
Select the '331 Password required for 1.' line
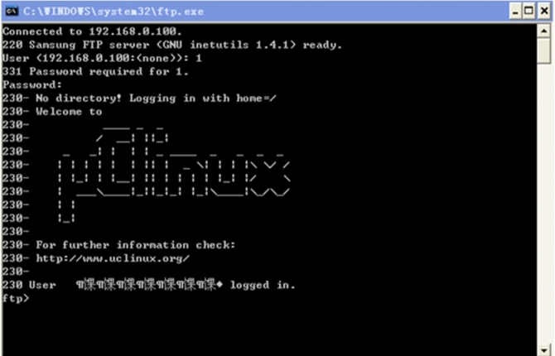pos(95,72)
